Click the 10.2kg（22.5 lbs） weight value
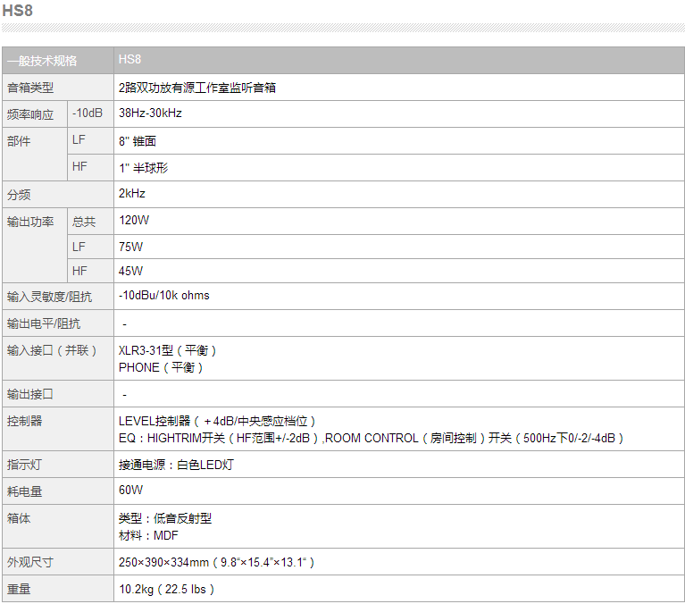685x604 pixels. 167,589
